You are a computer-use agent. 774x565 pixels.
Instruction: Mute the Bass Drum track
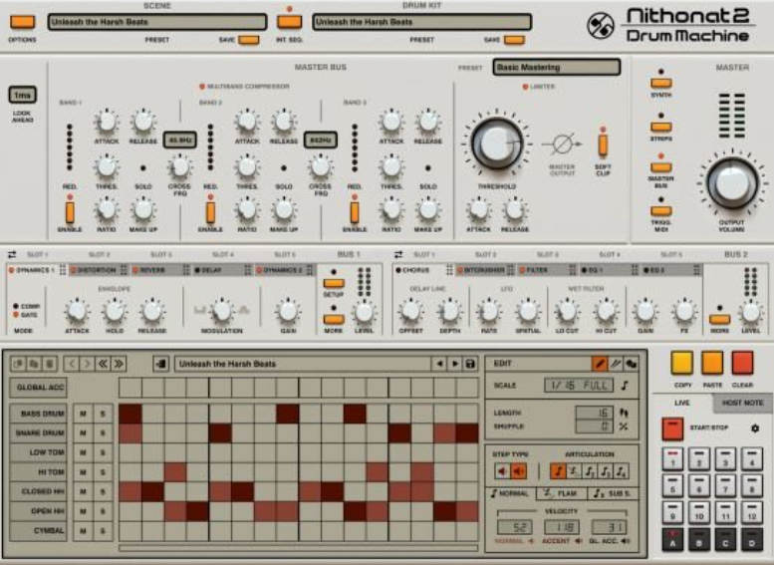point(83,414)
